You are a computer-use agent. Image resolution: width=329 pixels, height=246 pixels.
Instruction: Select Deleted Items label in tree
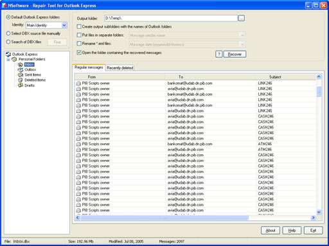35,80
